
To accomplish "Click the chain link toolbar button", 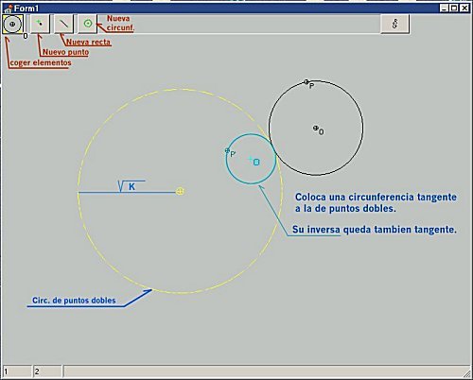I will point(395,24).
